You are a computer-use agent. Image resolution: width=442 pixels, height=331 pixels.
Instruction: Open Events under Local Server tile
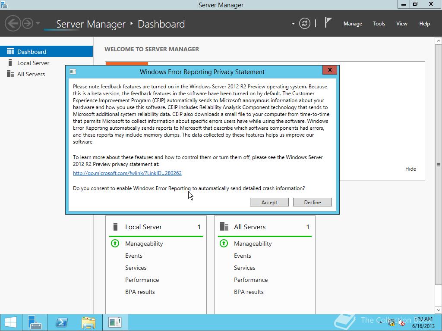(134, 256)
